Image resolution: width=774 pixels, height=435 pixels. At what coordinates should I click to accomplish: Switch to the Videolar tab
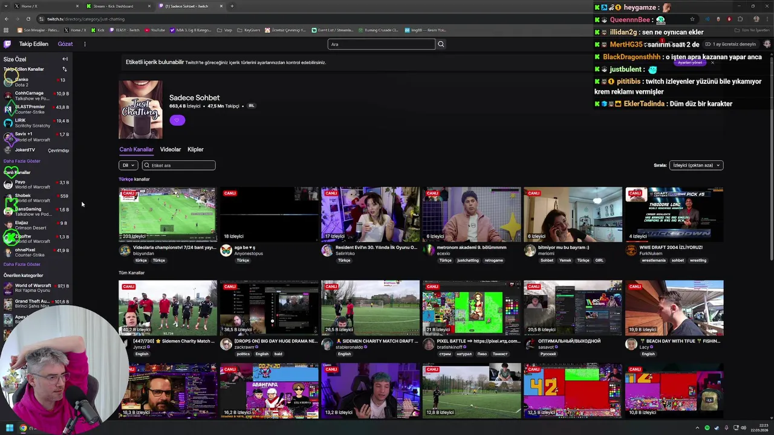(171, 149)
